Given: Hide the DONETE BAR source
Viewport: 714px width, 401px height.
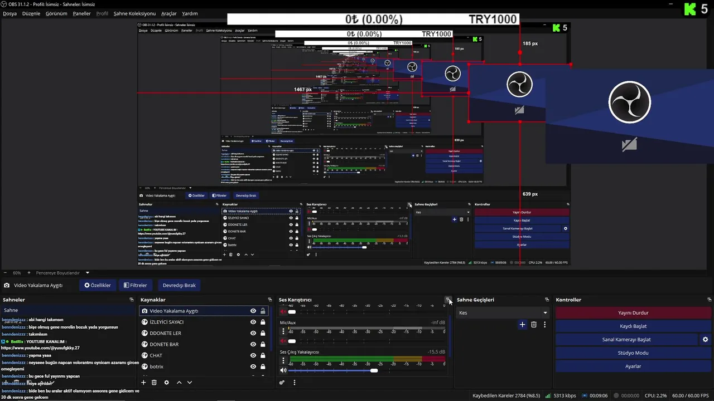Looking at the screenshot, I should 253,344.
